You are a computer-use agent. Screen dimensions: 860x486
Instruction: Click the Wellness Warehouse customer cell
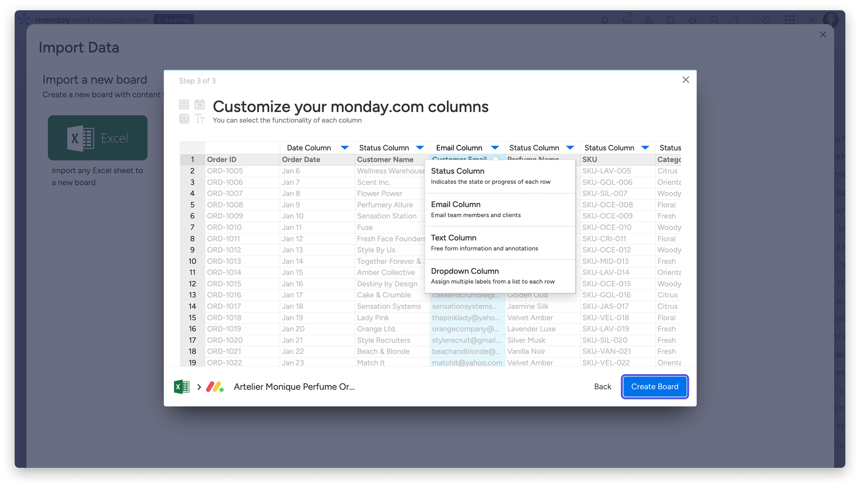coord(390,171)
